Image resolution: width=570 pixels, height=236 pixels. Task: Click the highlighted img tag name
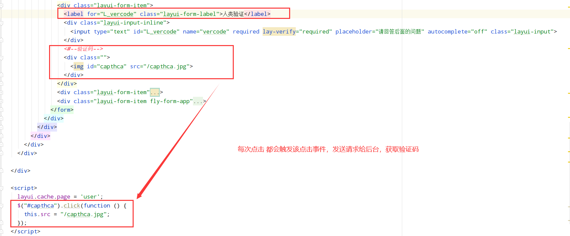[79, 66]
